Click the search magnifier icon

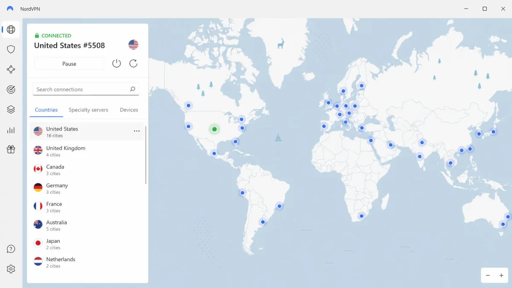(132, 89)
